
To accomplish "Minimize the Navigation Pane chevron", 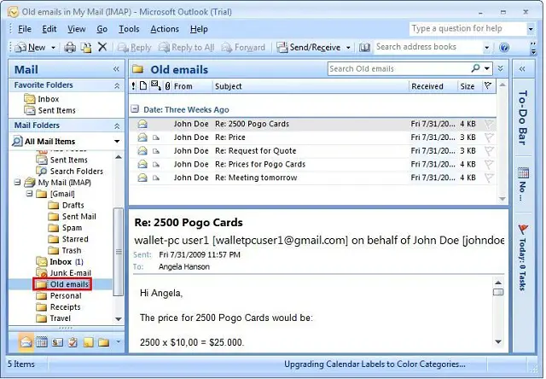I will (116, 69).
